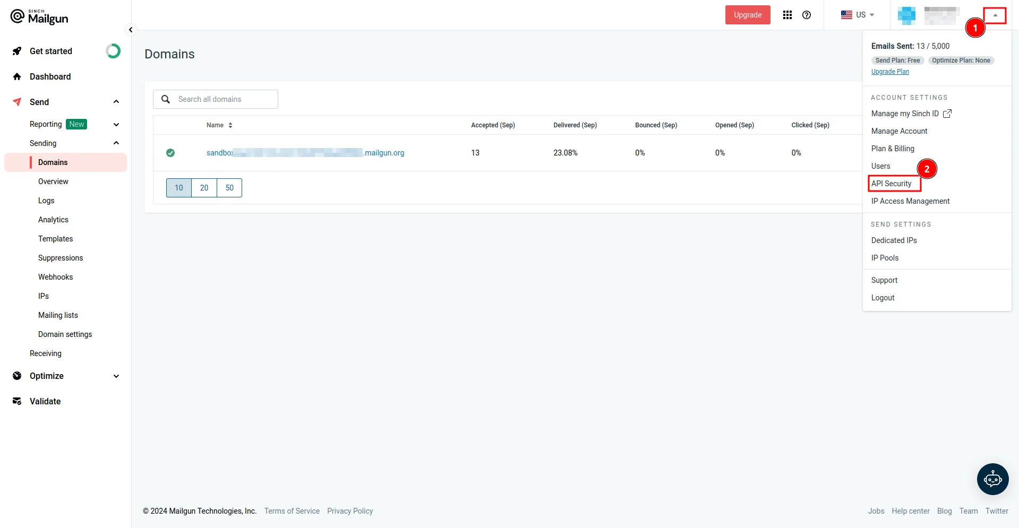Viewport: 1019px width, 528px height.
Task: Click the green verified check icon for the sandbox domain
Action: click(170, 153)
